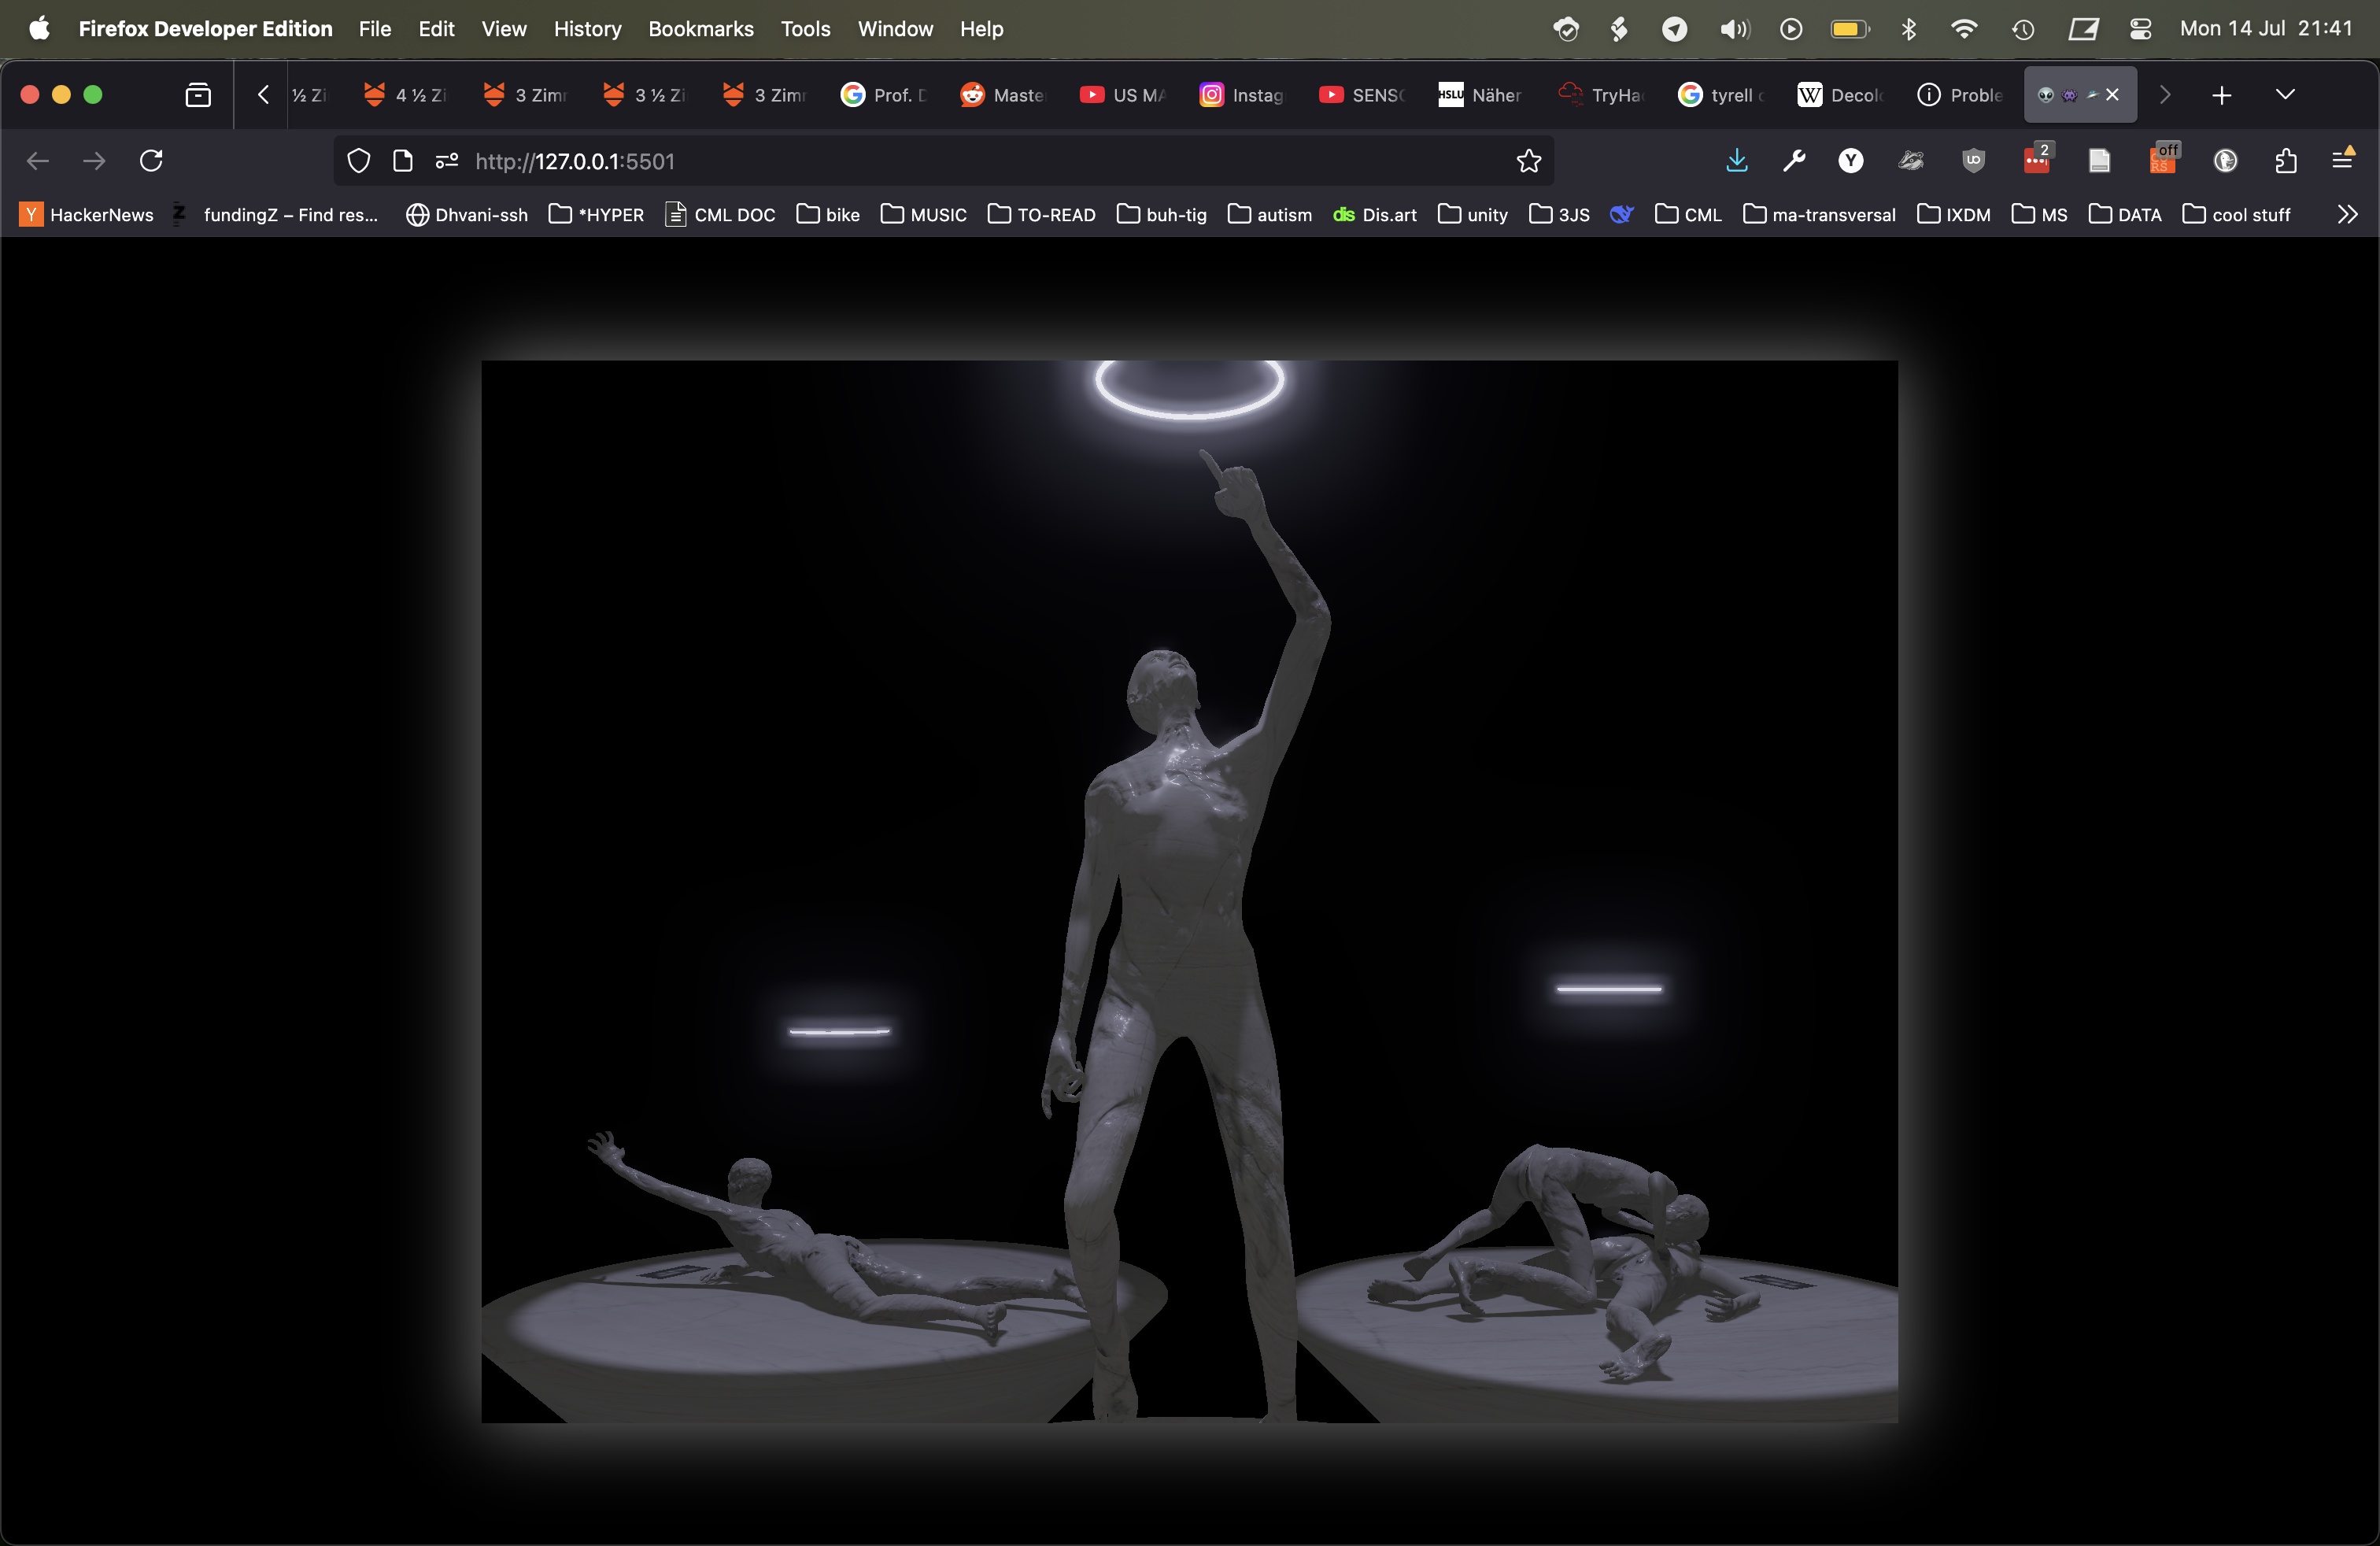The height and width of the screenshot is (1546, 2380).
Task: Open the Downloads panel icon
Action: click(x=1737, y=160)
